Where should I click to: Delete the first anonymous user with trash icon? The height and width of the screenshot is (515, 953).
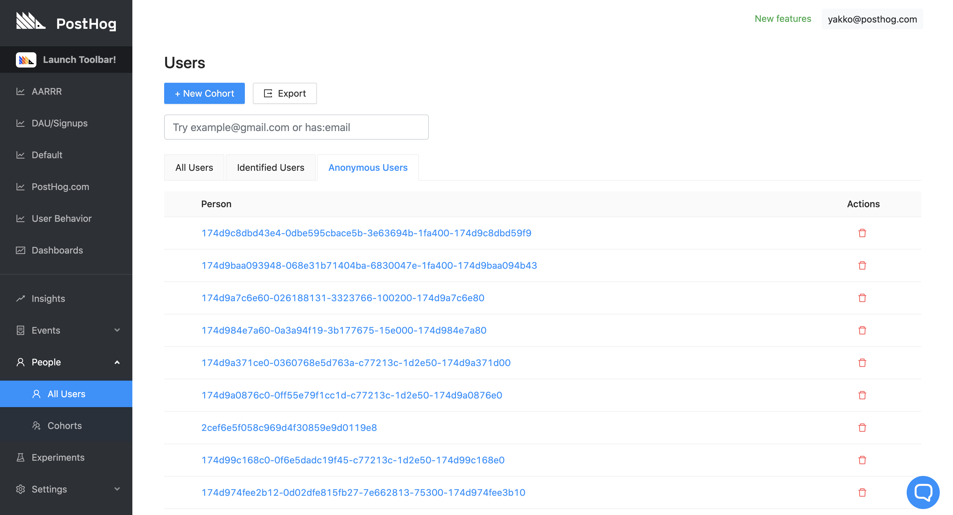[862, 233]
